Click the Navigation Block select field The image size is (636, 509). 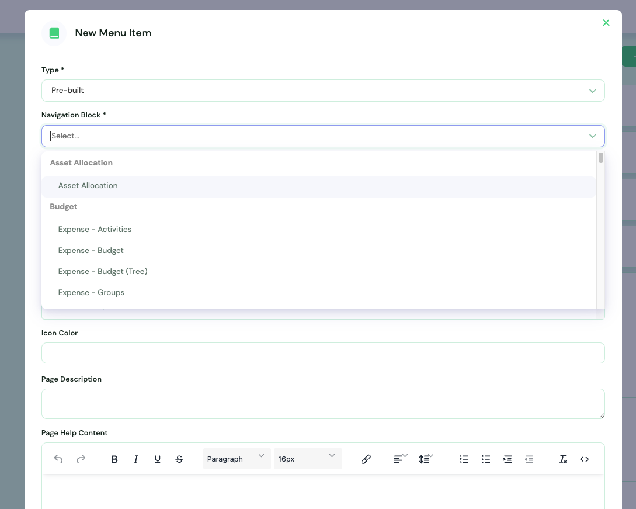[323, 136]
